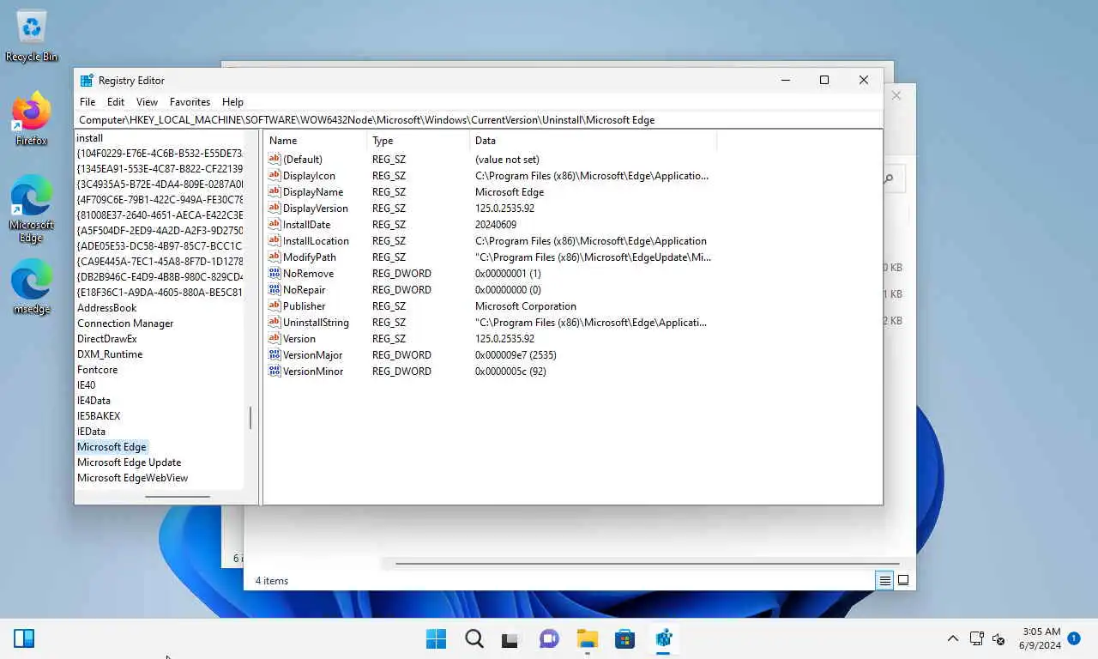Click the Microsoft Corporation data cell
This screenshot has height=659, width=1098.
(526, 306)
